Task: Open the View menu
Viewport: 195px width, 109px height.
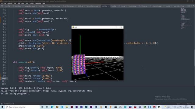Action: [x=19, y=3]
